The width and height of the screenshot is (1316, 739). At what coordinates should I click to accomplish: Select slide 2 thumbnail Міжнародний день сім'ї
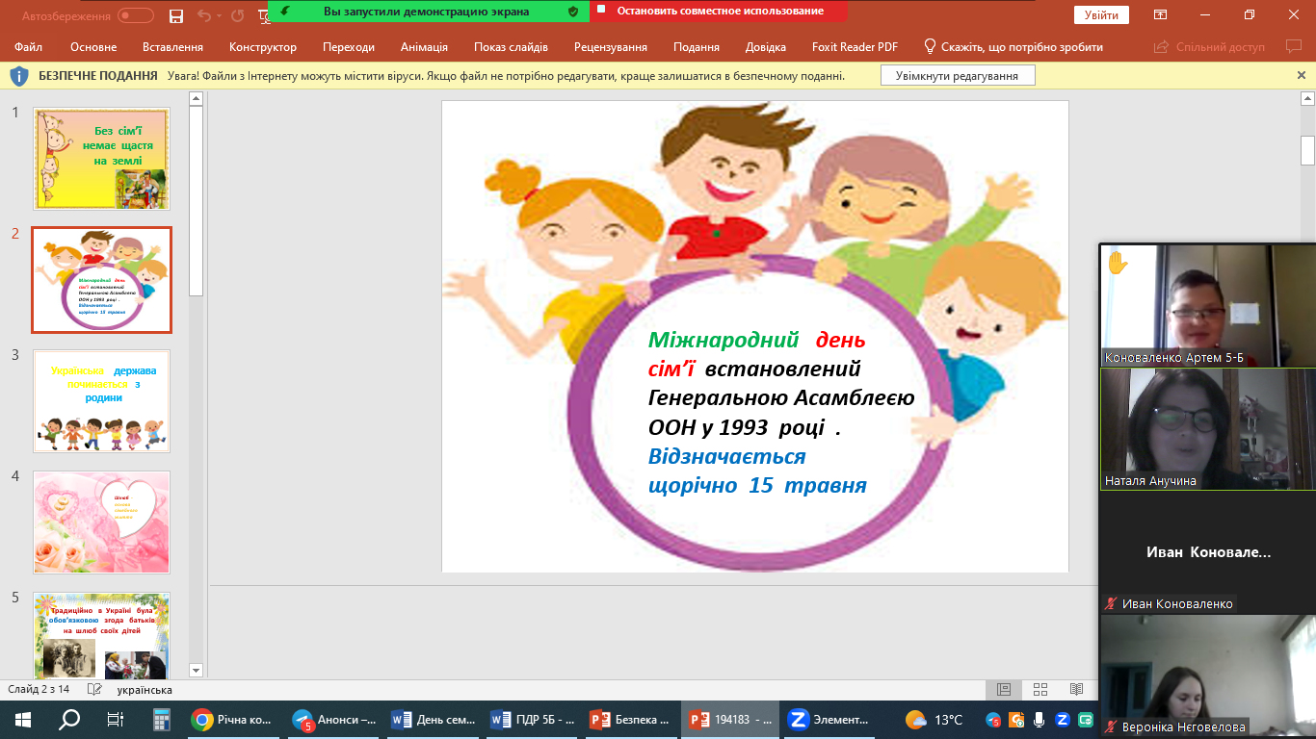click(101, 280)
